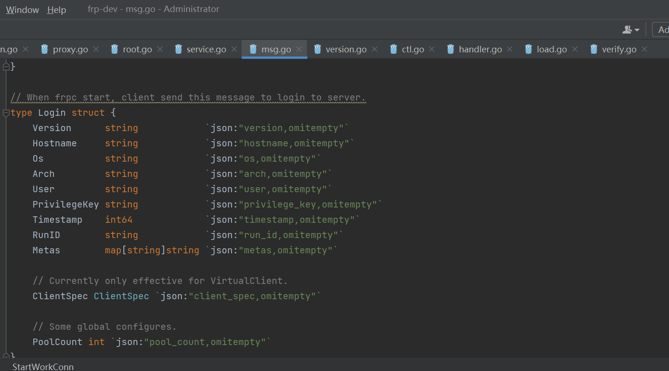
Task: Click the int64 type on the Timestamp line
Action: (119, 220)
